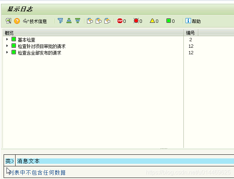
Task: Click green status icon of 检查含全部发布的请求
Action: (14, 52)
